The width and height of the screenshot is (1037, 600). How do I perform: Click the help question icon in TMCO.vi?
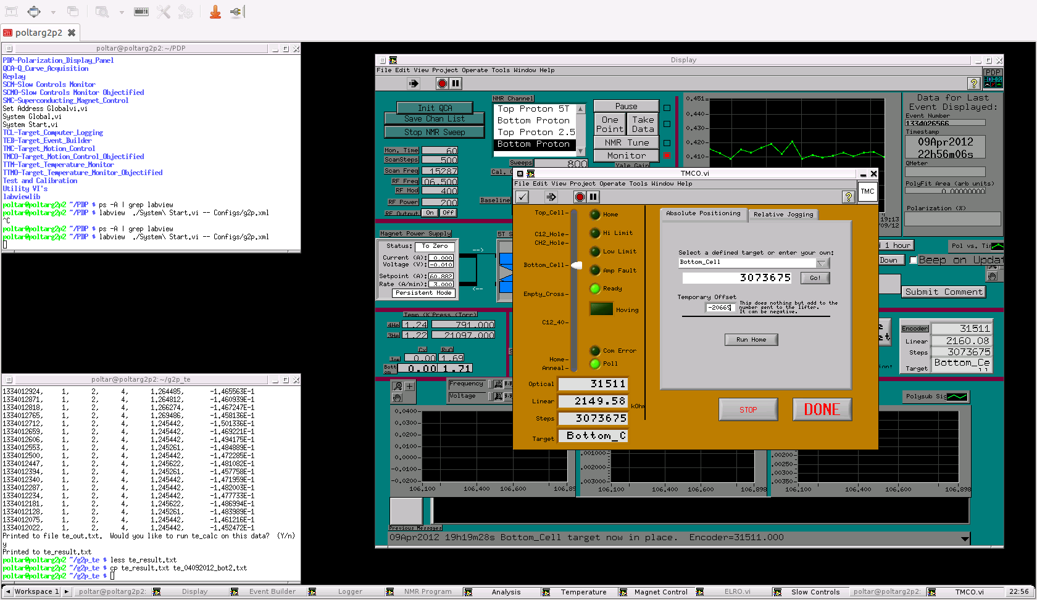coord(849,197)
